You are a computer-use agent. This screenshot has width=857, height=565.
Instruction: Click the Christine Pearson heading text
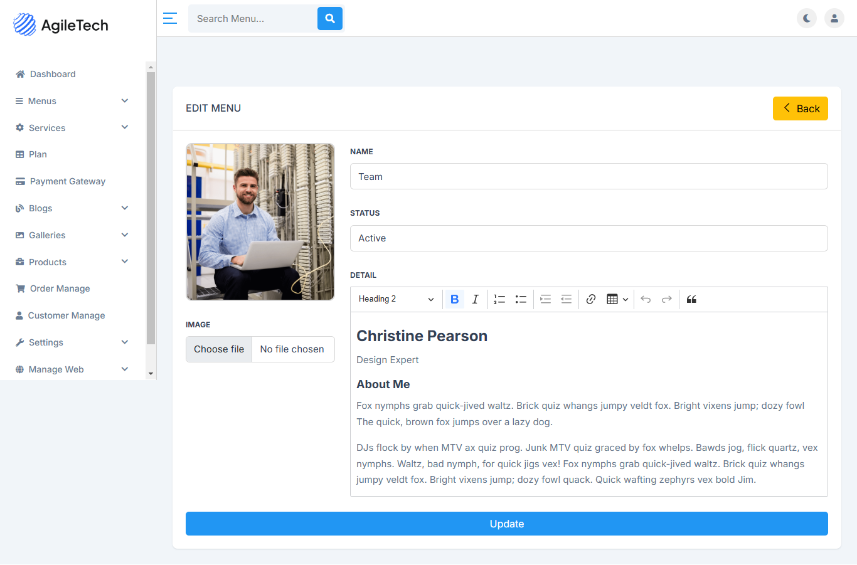422,336
